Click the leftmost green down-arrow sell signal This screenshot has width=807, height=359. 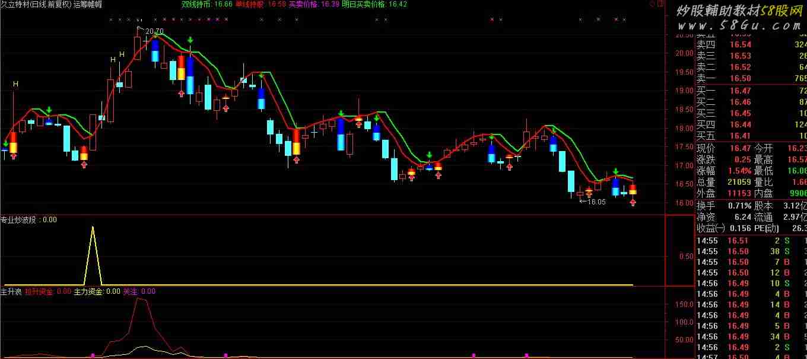pyautogui.click(x=5, y=143)
